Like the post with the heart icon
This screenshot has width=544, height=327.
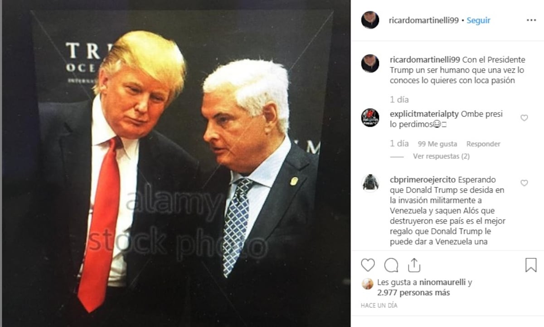coord(368,265)
